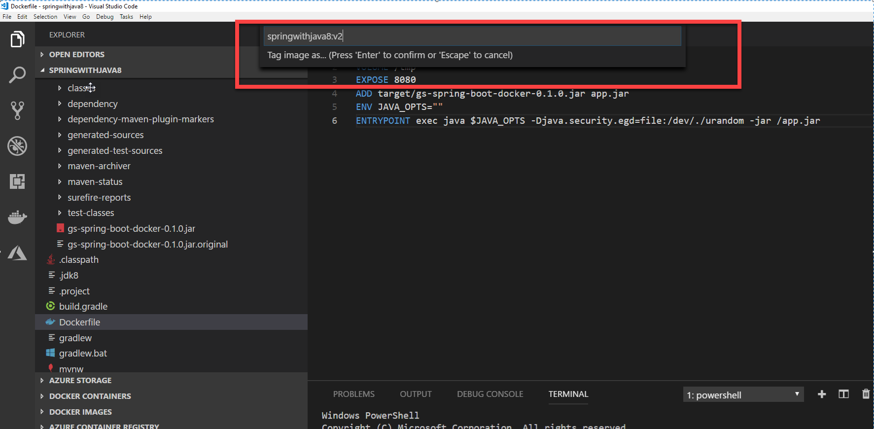Click the ADD target jar line in editor
The width and height of the screenshot is (874, 429).
(492, 93)
